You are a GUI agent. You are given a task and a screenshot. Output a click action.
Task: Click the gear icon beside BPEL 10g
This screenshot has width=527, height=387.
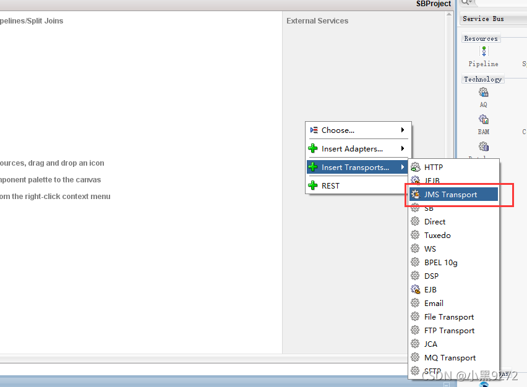(415, 262)
